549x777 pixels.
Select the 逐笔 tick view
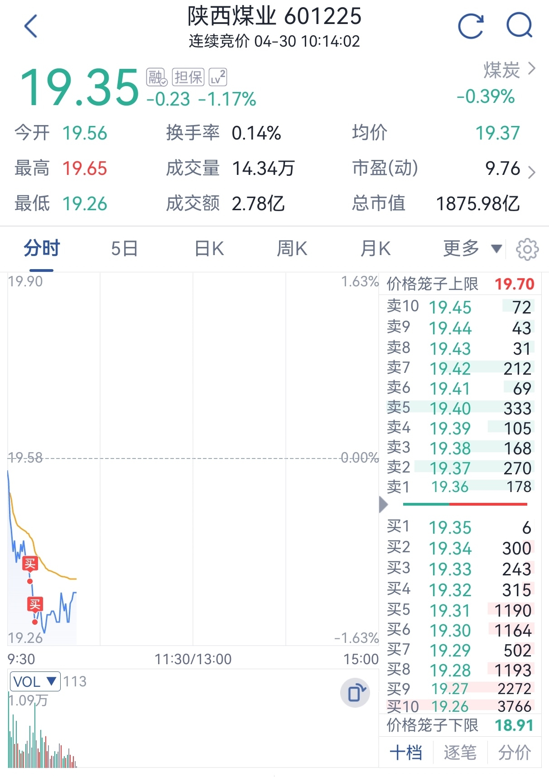pyautogui.click(x=460, y=753)
